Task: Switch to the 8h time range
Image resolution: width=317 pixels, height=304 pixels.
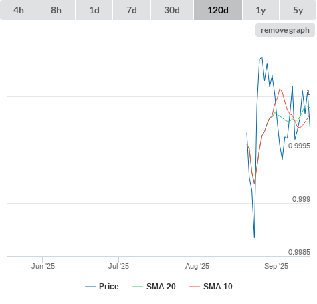Action: click(x=56, y=10)
